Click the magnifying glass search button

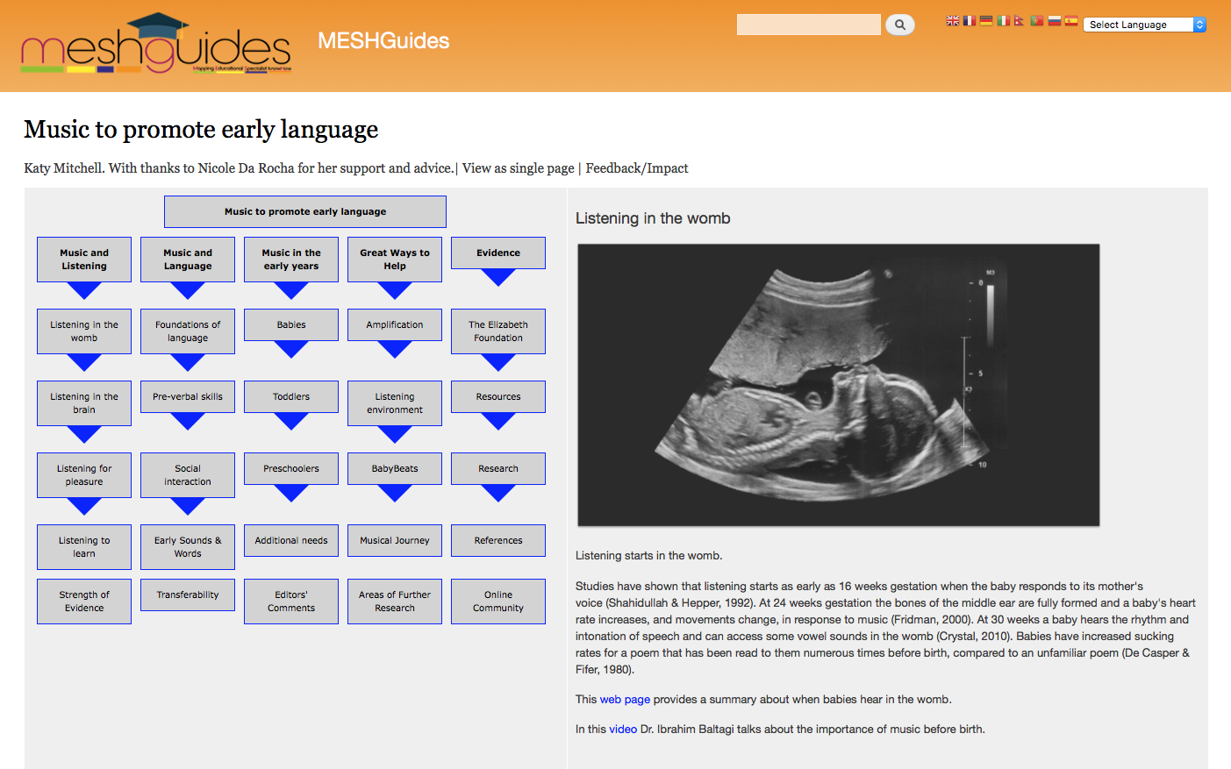coord(899,25)
